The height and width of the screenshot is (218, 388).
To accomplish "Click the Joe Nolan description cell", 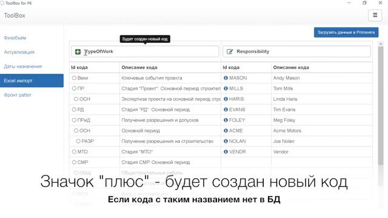I will [322, 141].
